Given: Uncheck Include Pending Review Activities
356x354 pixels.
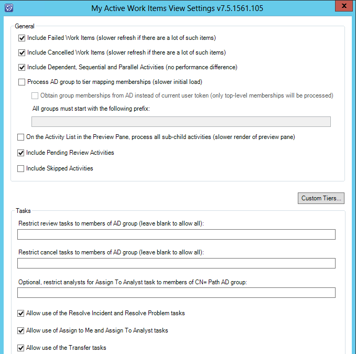Looking at the screenshot, I should 21,153.
